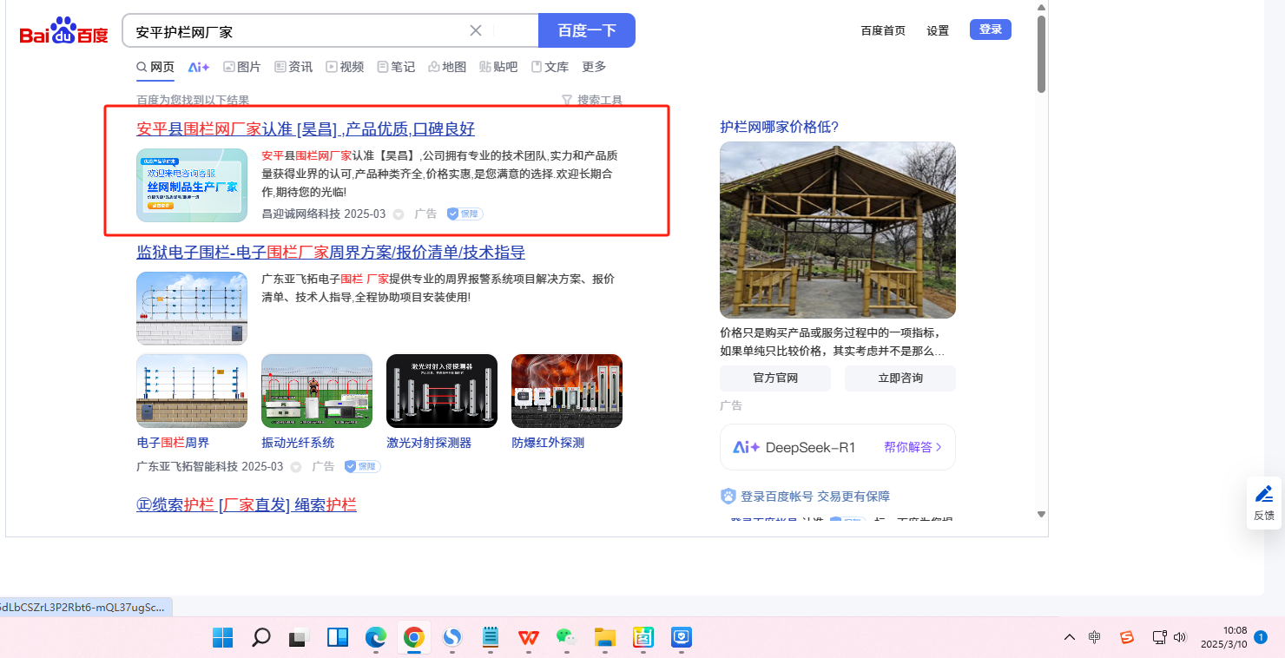
Task: Open the colorful image app on the taskbar
Action: tap(643, 638)
